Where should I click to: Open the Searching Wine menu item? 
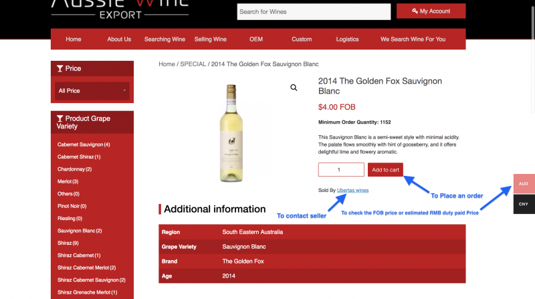pyautogui.click(x=165, y=39)
